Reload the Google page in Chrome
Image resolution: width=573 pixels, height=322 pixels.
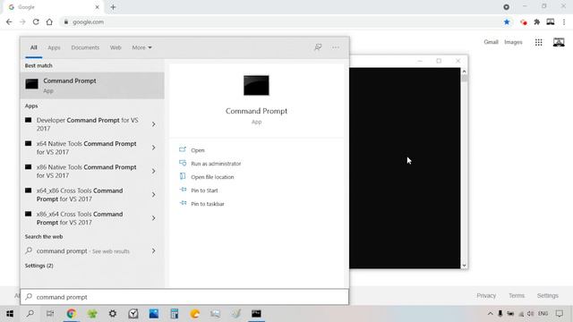[36, 21]
